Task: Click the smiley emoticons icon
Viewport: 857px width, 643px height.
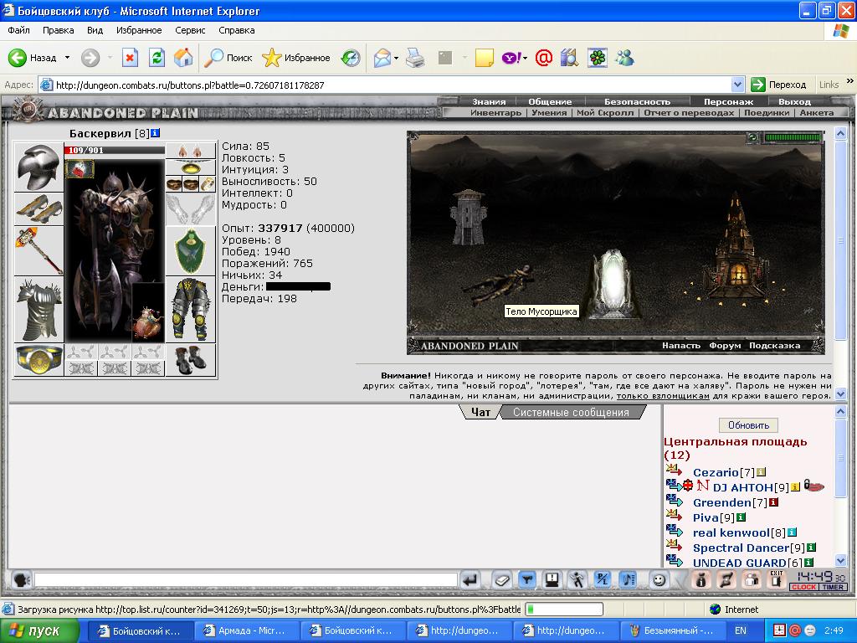Action: 659,579
